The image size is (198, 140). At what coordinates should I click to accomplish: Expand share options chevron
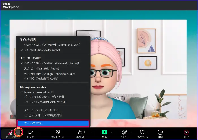pyautogui.click(x=112, y=132)
